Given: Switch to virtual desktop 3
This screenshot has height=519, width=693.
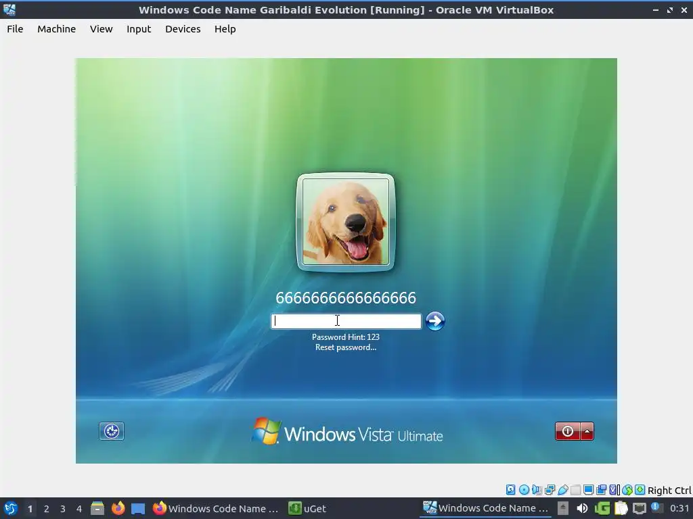Looking at the screenshot, I should click(x=63, y=509).
